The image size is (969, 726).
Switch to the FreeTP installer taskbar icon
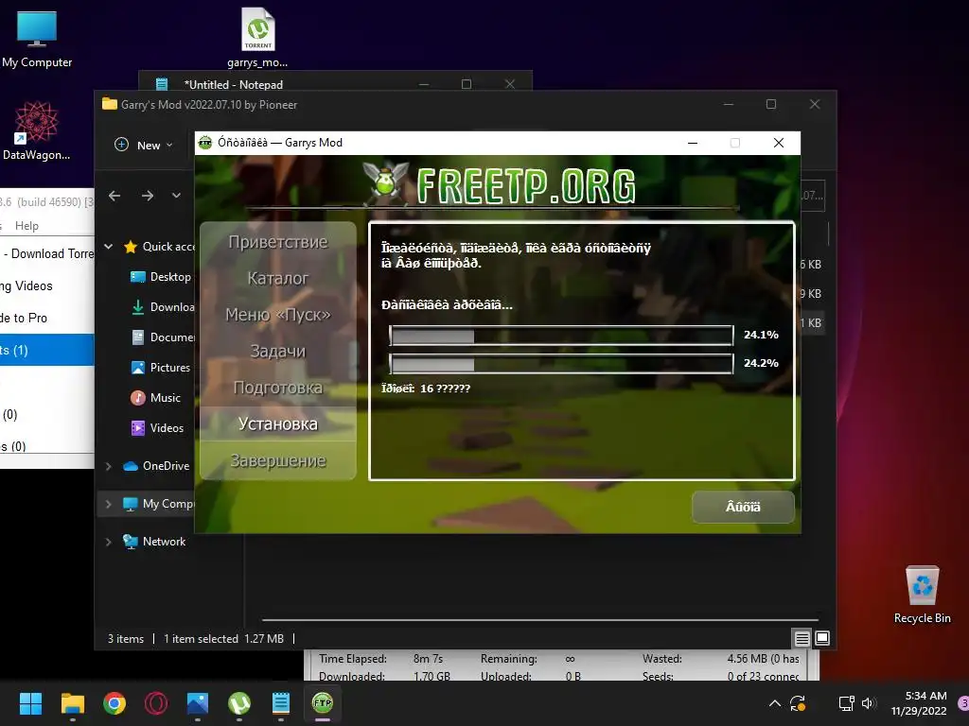pos(323,703)
